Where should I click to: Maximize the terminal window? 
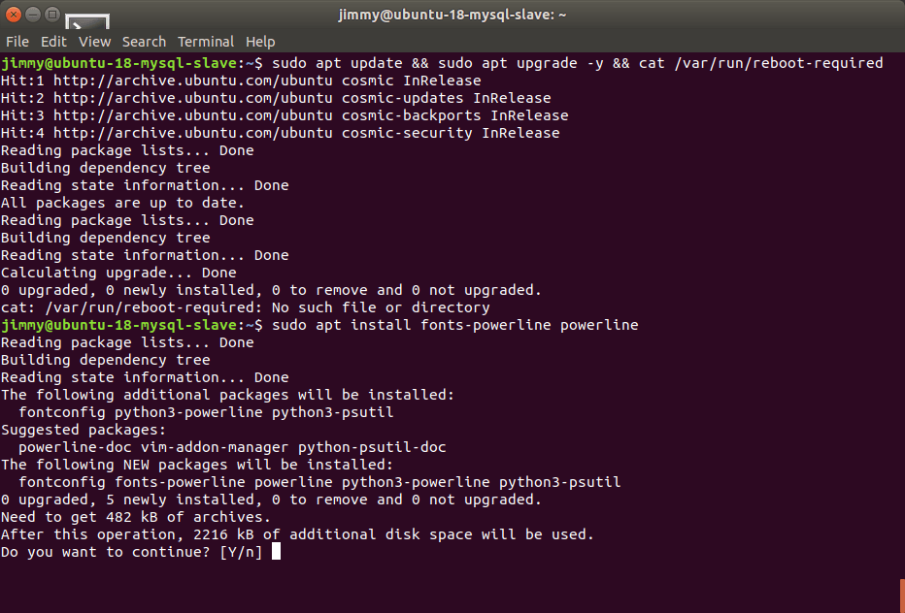click(52, 15)
